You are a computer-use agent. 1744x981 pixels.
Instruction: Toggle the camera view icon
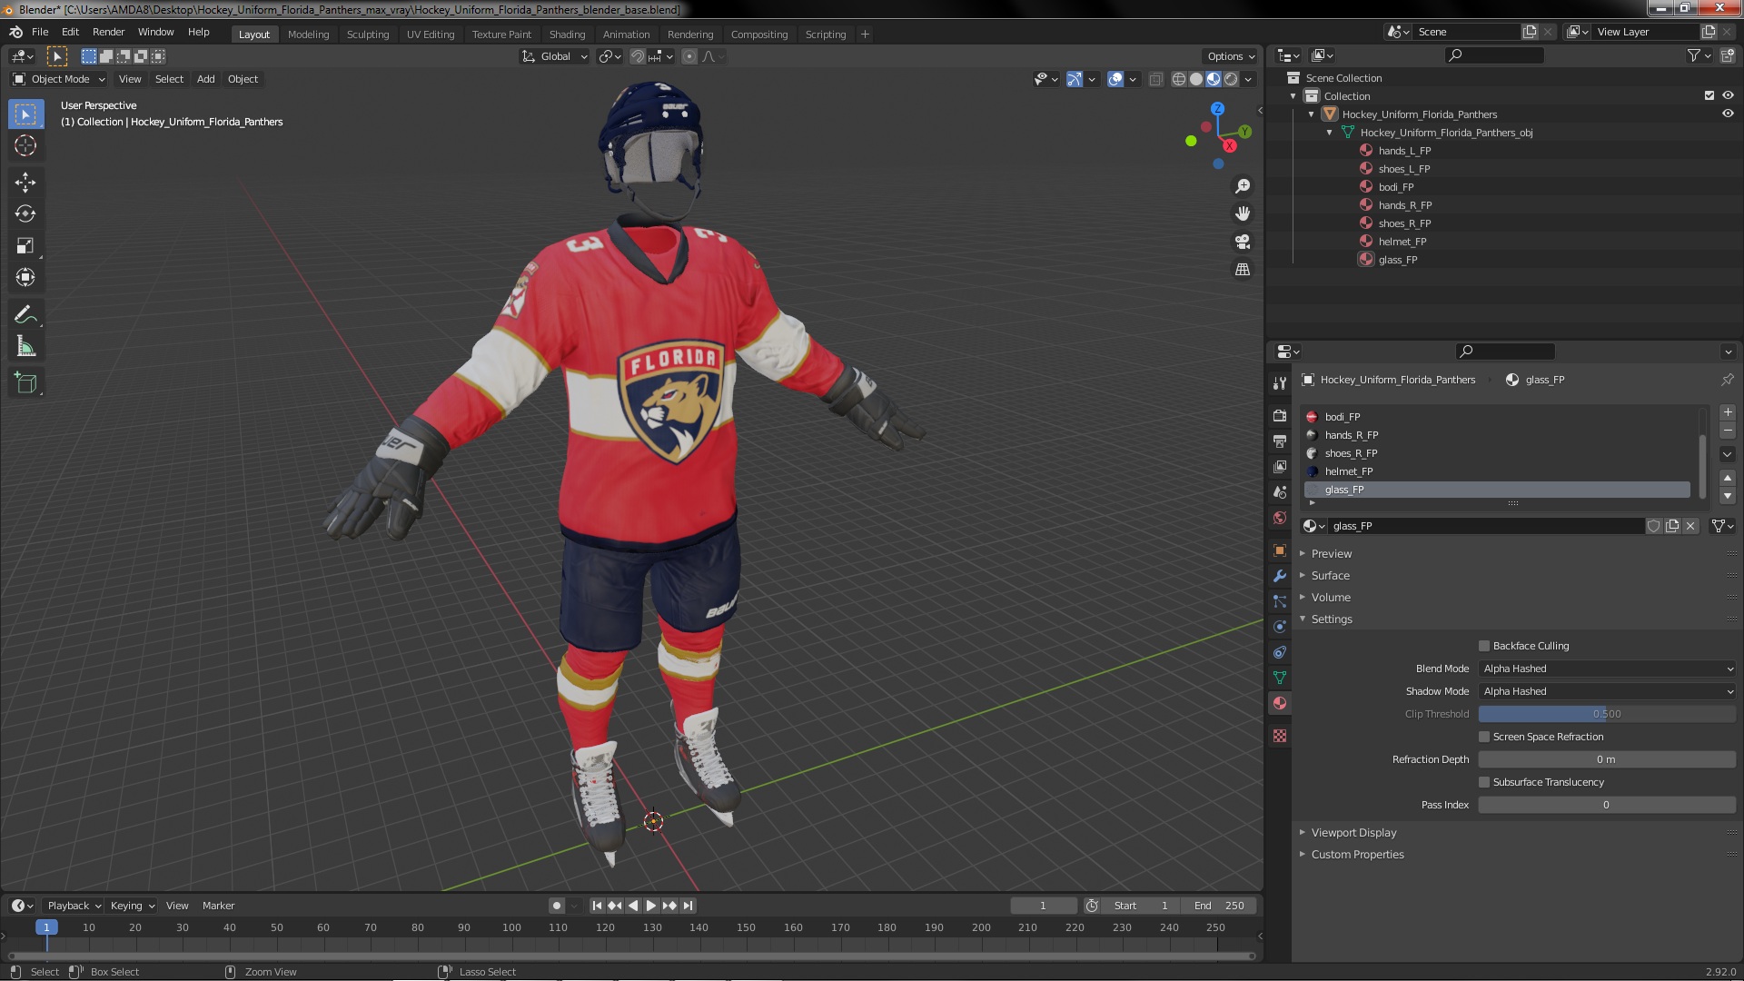coord(1242,242)
